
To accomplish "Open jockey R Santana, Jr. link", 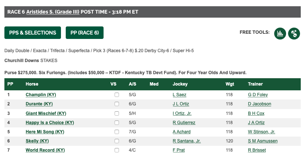I will (187, 141).
